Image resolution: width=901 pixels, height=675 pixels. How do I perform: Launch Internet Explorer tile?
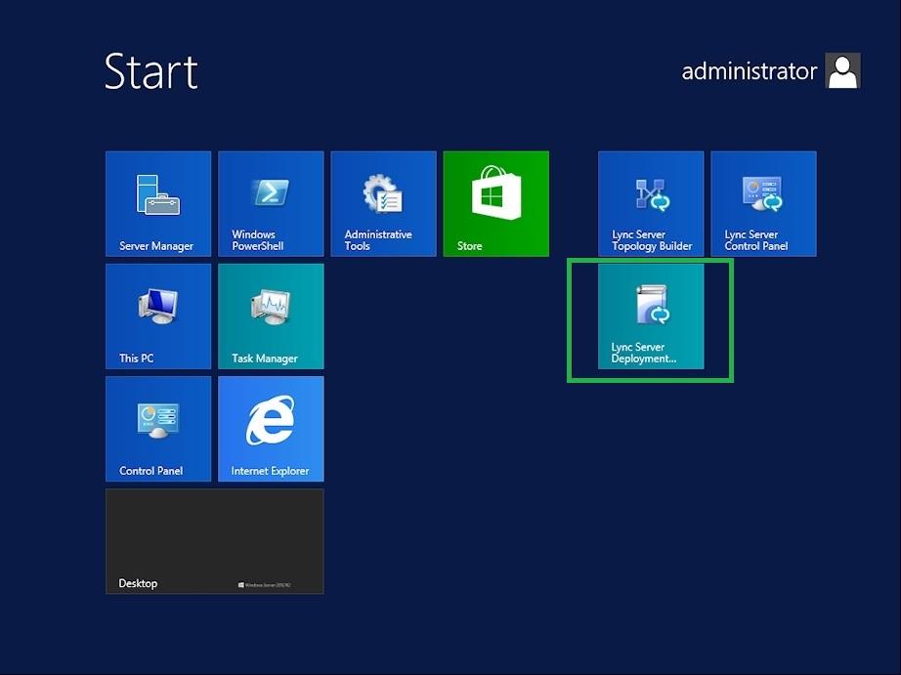pos(271,429)
